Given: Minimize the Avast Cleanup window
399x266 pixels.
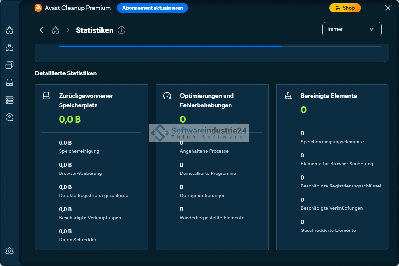Looking at the screenshot, I should tap(372, 8).
